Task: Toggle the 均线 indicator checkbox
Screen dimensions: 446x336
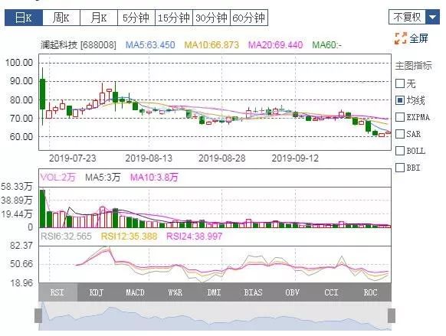Action: pos(400,100)
